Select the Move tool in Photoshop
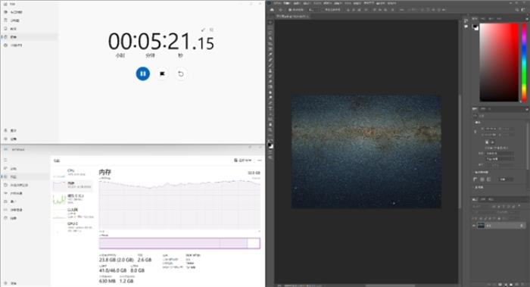The height and width of the screenshot is (287, 530). 270,22
